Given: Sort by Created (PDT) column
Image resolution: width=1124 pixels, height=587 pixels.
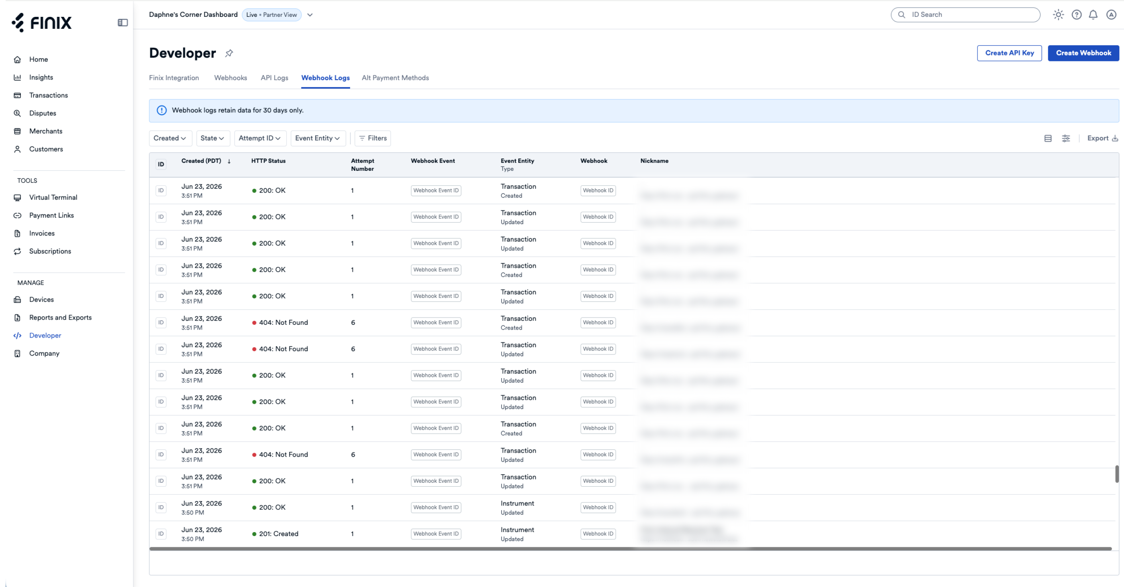Looking at the screenshot, I should (x=206, y=161).
